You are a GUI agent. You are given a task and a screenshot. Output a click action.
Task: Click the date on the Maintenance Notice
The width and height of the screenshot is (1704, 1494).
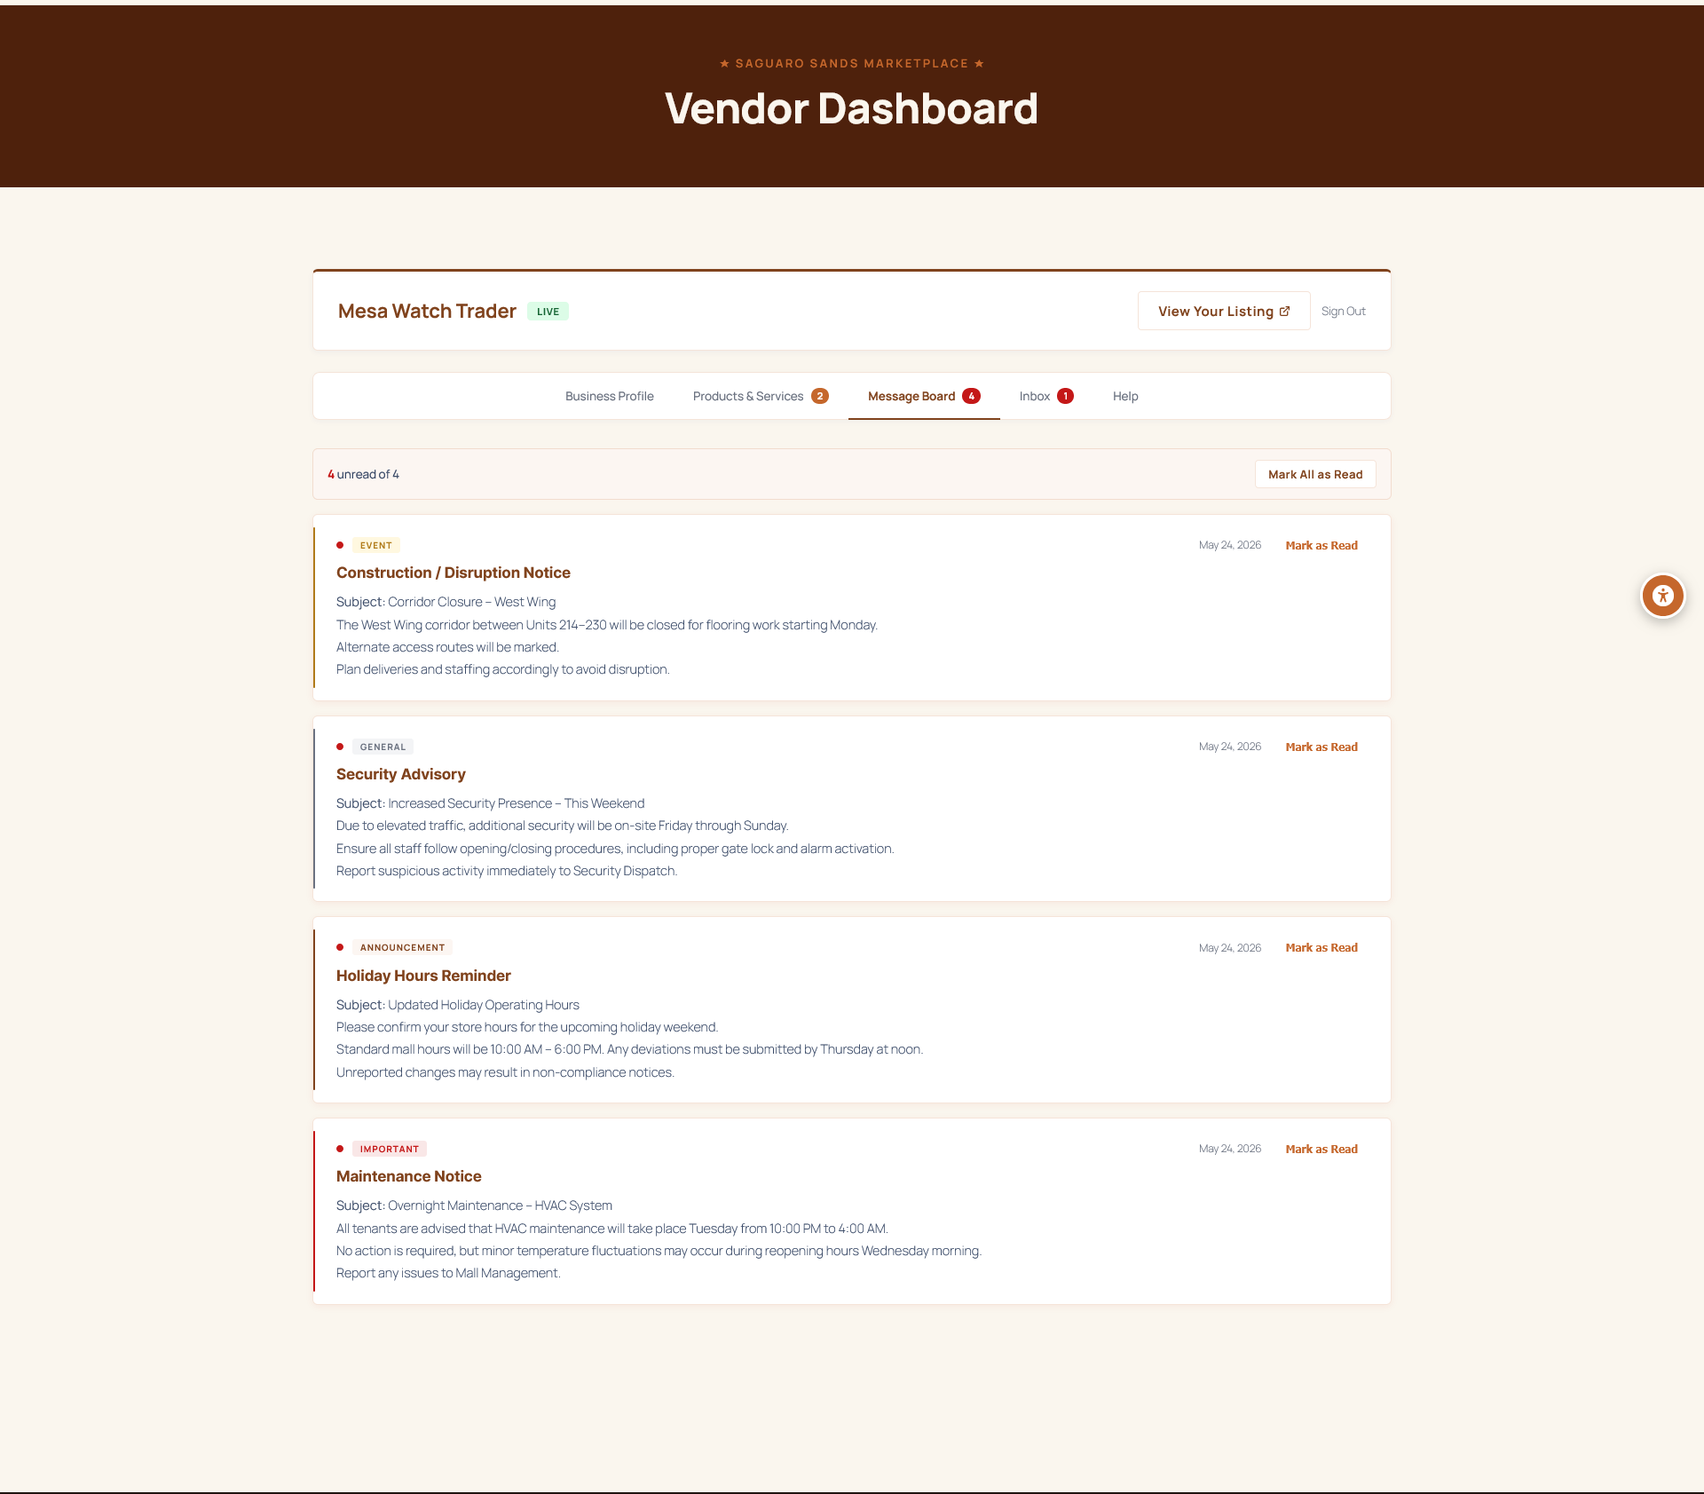(x=1230, y=1149)
